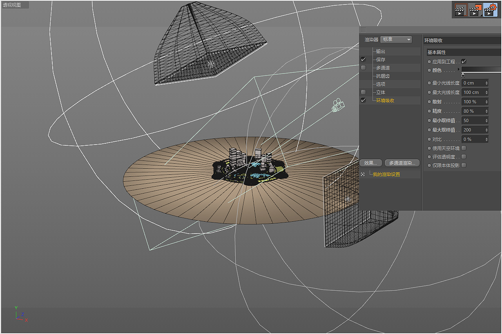Open the 渲染器 标准 dropdown
Image resolution: width=502 pixels, height=334 pixels.
coord(396,40)
